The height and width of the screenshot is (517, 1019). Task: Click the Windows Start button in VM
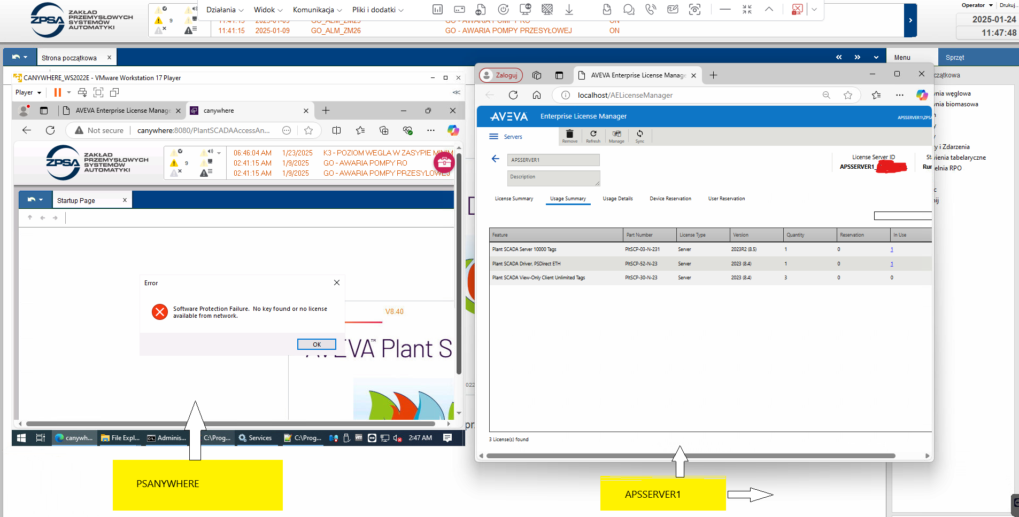[x=21, y=438]
